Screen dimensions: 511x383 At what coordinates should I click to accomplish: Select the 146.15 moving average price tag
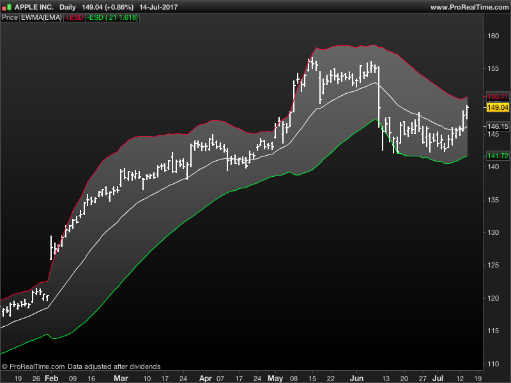pos(498,126)
